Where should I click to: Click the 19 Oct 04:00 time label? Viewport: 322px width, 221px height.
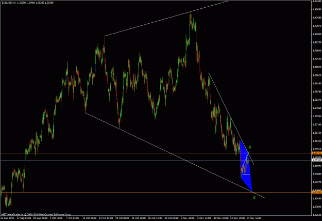point(122,218)
